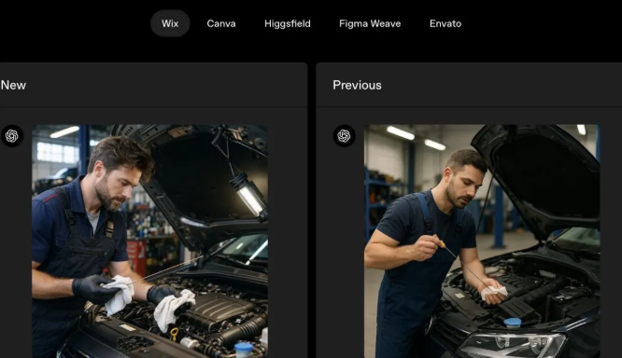
Task: Click the "New" panel heading
Action: (13, 85)
